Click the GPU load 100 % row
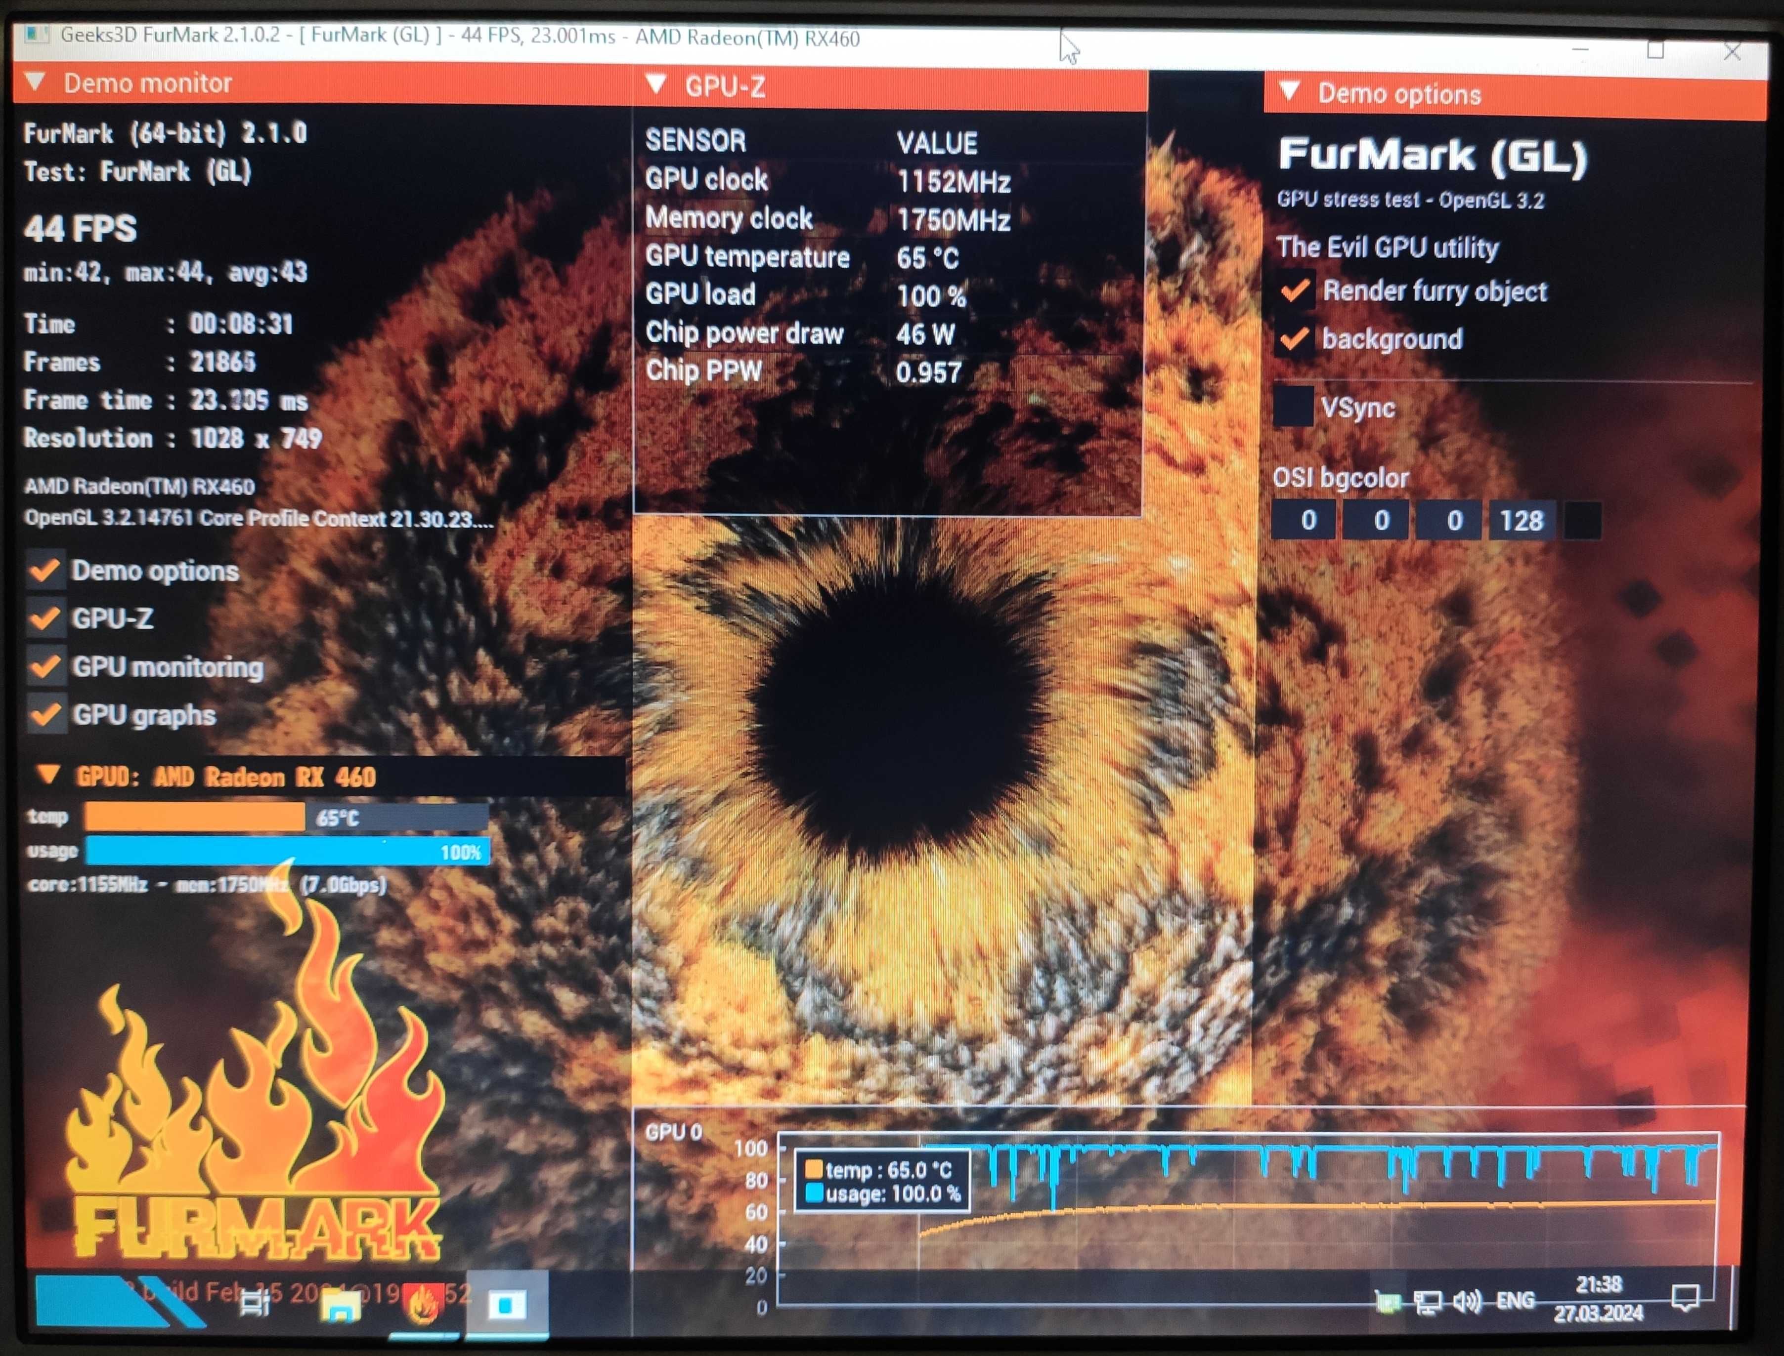Viewport: 1784px width, 1356px height. click(805, 294)
